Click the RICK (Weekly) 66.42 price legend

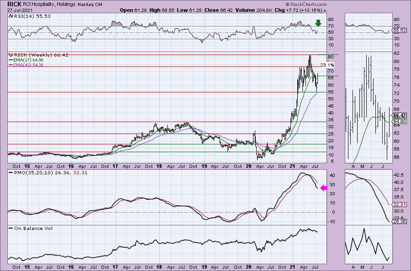41,55
